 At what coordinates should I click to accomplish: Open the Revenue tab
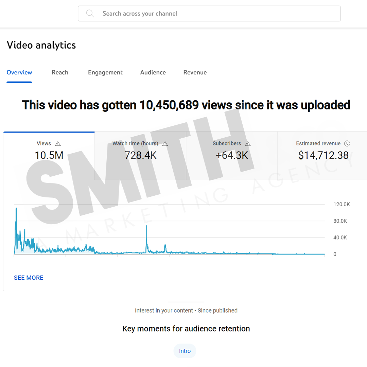click(195, 73)
